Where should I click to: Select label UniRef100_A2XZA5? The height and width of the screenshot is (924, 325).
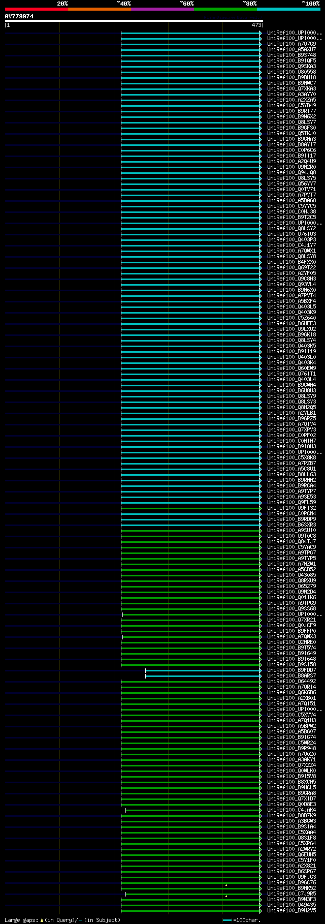(291, 100)
